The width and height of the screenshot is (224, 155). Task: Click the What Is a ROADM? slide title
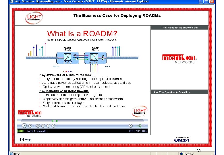[82, 34]
